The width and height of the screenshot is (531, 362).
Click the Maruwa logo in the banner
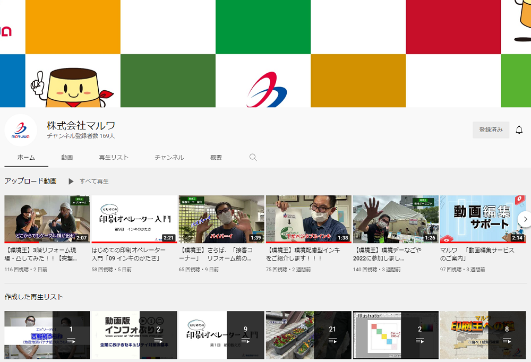point(267,90)
